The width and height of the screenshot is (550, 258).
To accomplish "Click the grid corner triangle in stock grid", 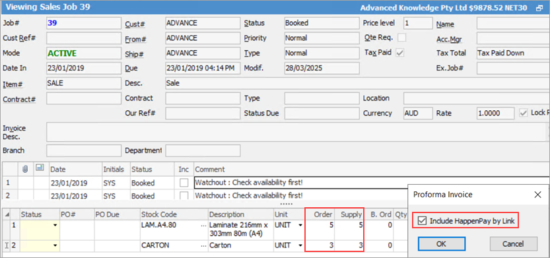I will (x=7, y=214).
